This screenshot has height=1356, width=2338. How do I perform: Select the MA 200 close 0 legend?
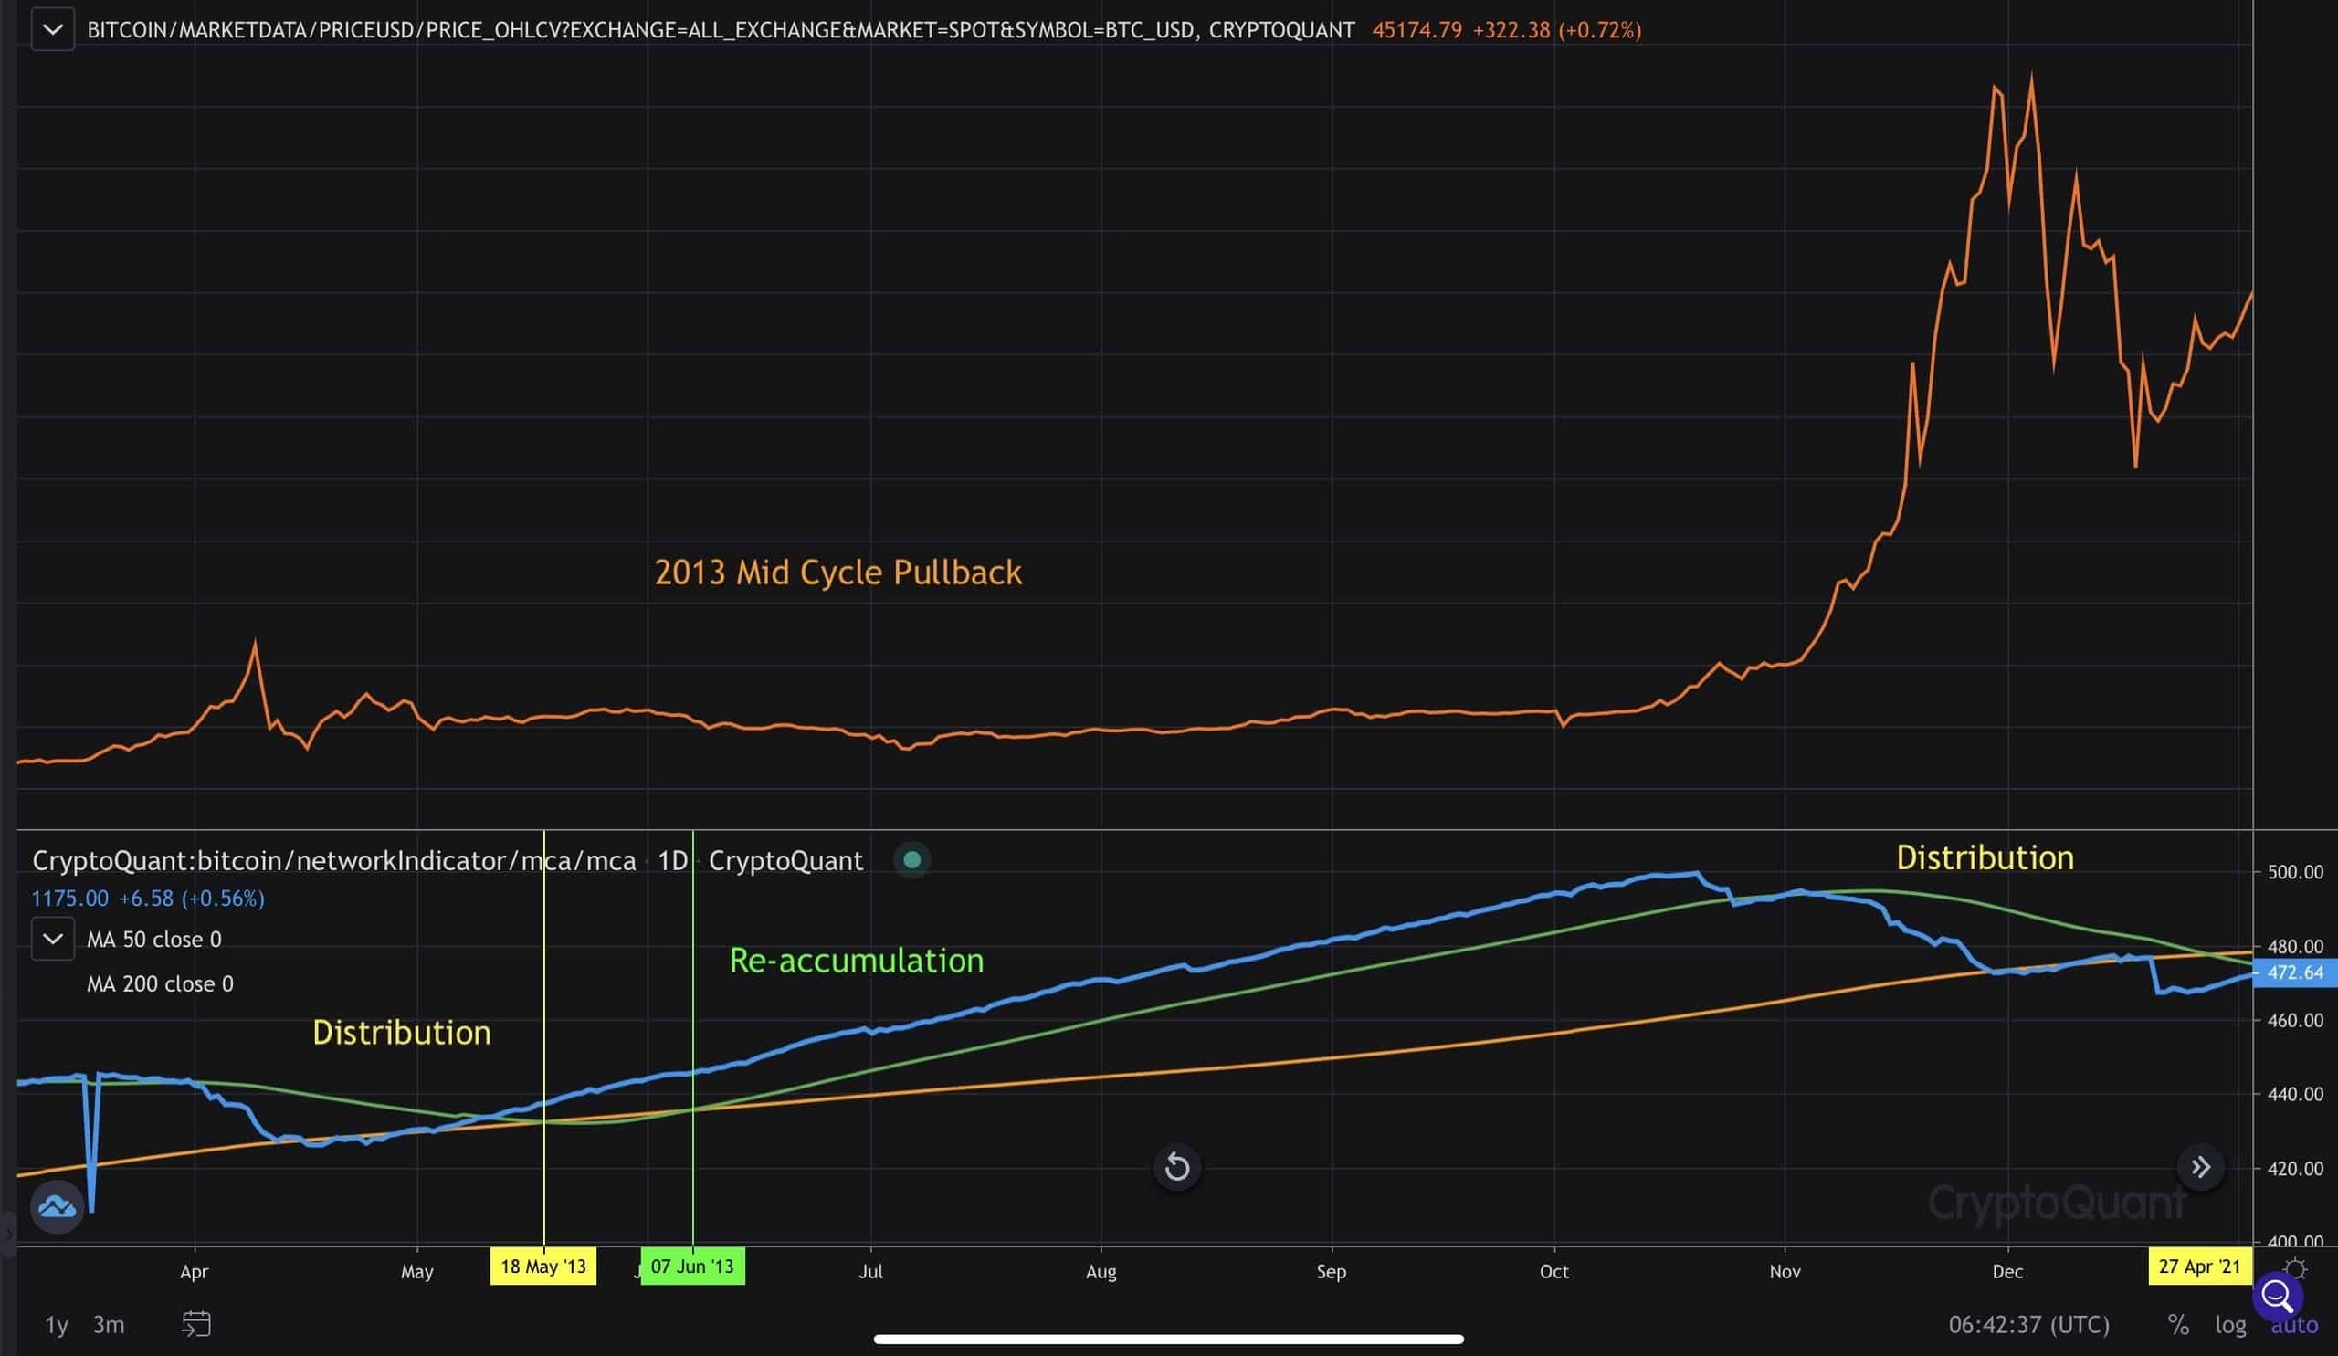(160, 984)
